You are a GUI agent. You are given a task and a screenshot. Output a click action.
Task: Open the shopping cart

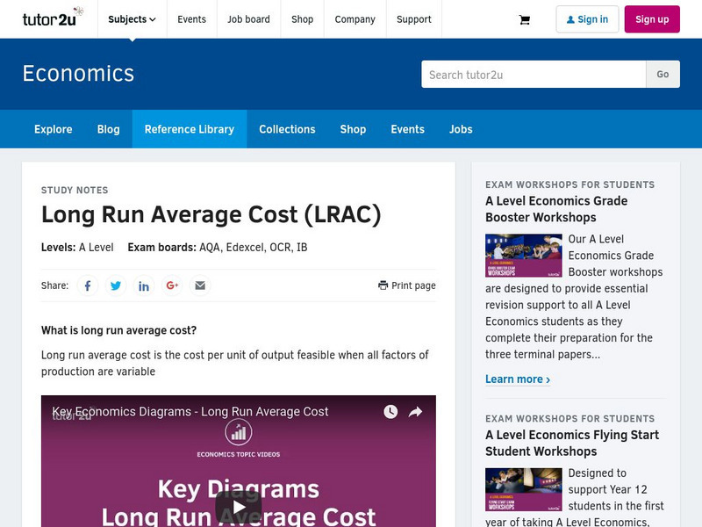pos(525,19)
